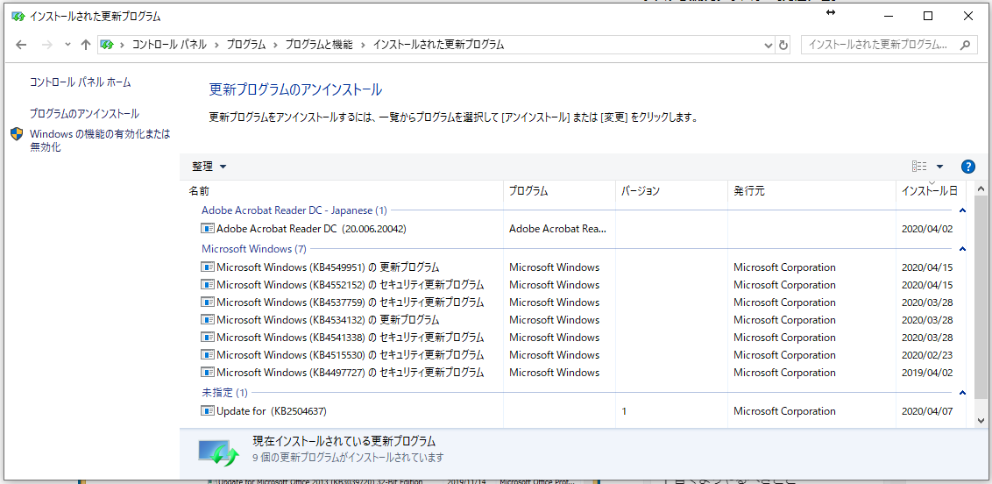This screenshot has height=484, width=992.
Task: Sort by インストール日 column header
Action: click(x=930, y=190)
